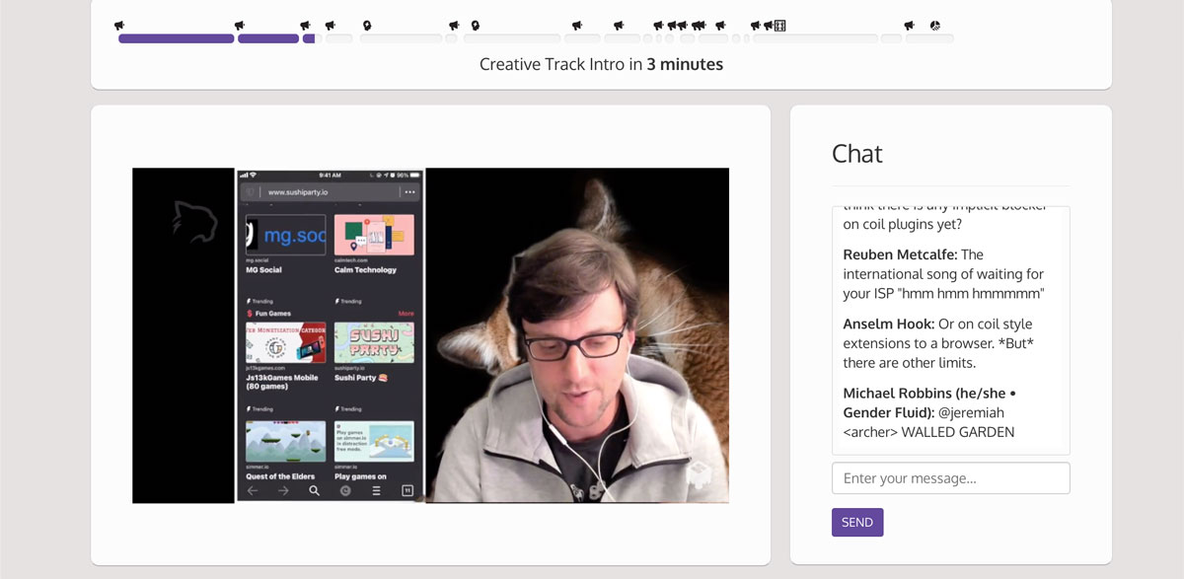This screenshot has width=1184, height=579.
Task: Click the cube logo watermark on the video
Action: (x=700, y=475)
